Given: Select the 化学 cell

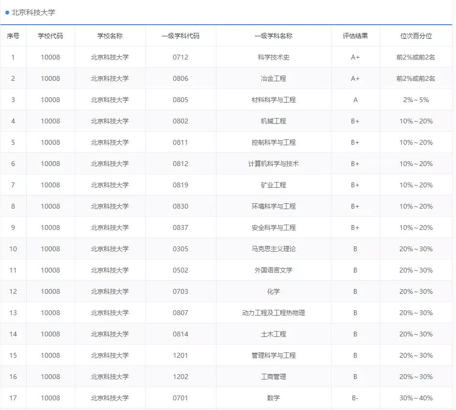Looking at the screenshot, I should [x=274, y=291].
